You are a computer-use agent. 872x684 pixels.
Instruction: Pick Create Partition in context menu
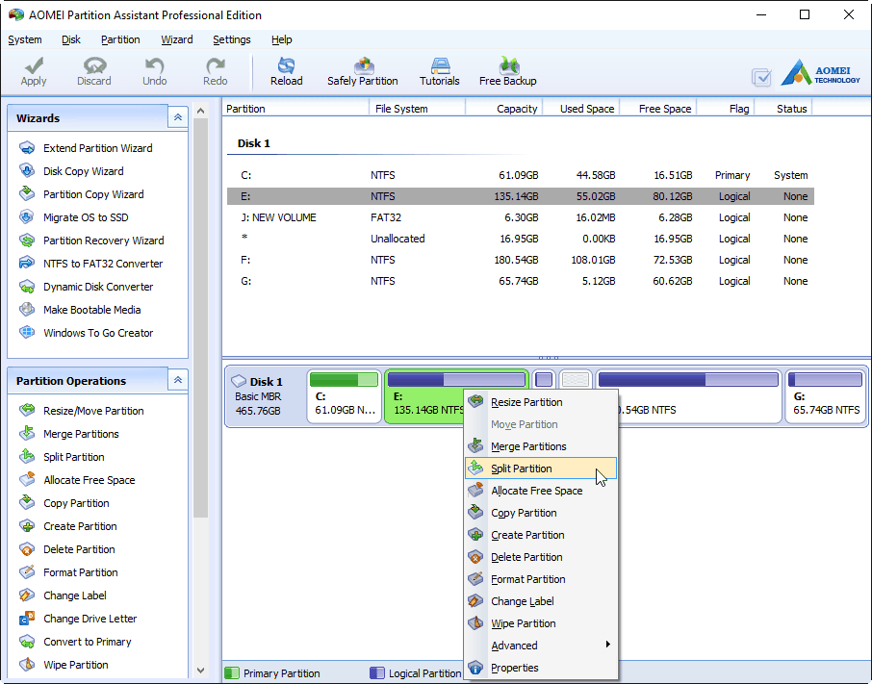(541, 535)
